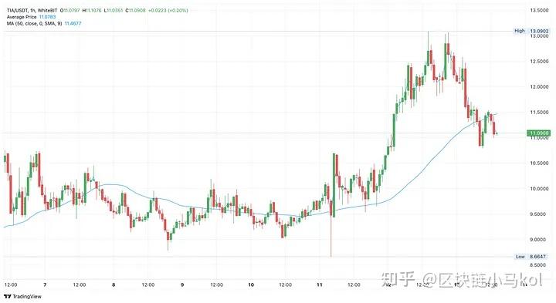Click the Average Price indicator label
This screenshot has width=556, height=303.
(22, 17)
